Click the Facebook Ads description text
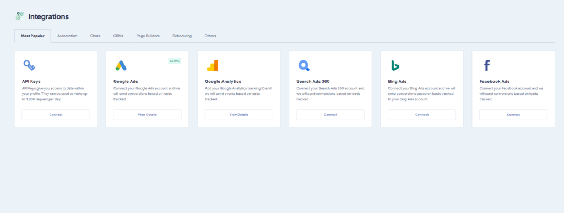 point(511,93)
